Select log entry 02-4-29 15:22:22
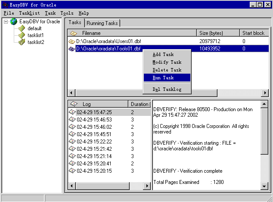 (109, 141)
